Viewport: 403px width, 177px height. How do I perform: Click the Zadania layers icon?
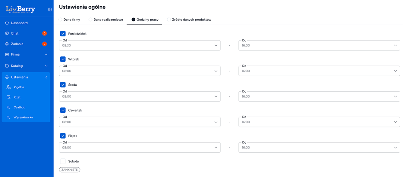click(x=7, y=44)
